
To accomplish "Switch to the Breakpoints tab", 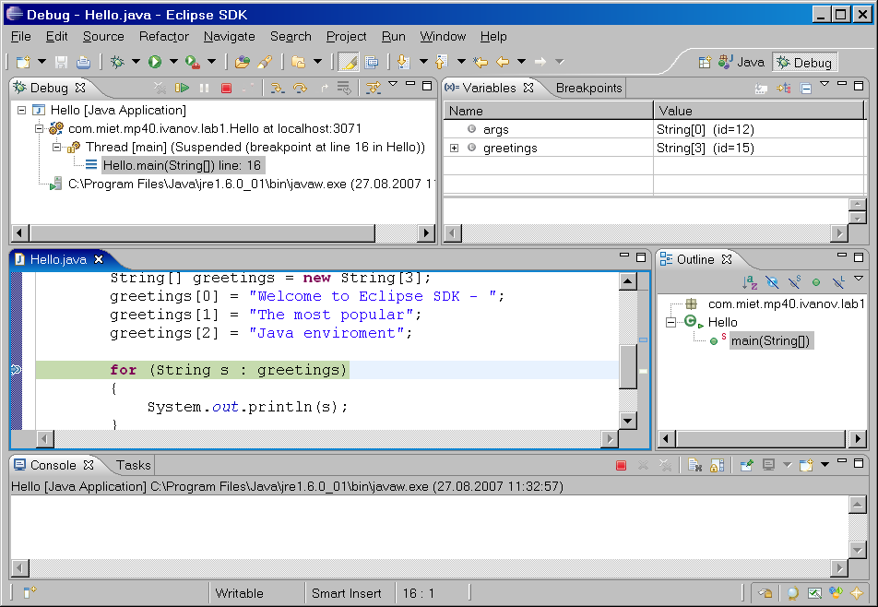I will pyautogui.click(x=588, y=88).
